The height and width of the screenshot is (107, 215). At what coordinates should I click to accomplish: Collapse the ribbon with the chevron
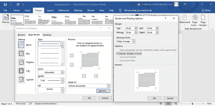[x=212, y=29]
